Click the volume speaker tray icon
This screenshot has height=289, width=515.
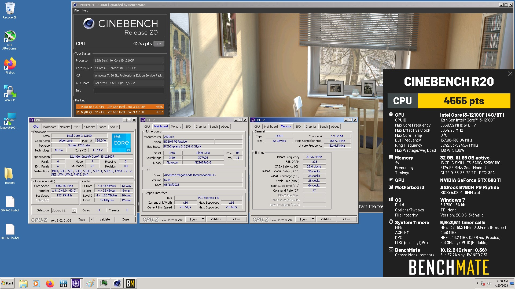(490, 283)
